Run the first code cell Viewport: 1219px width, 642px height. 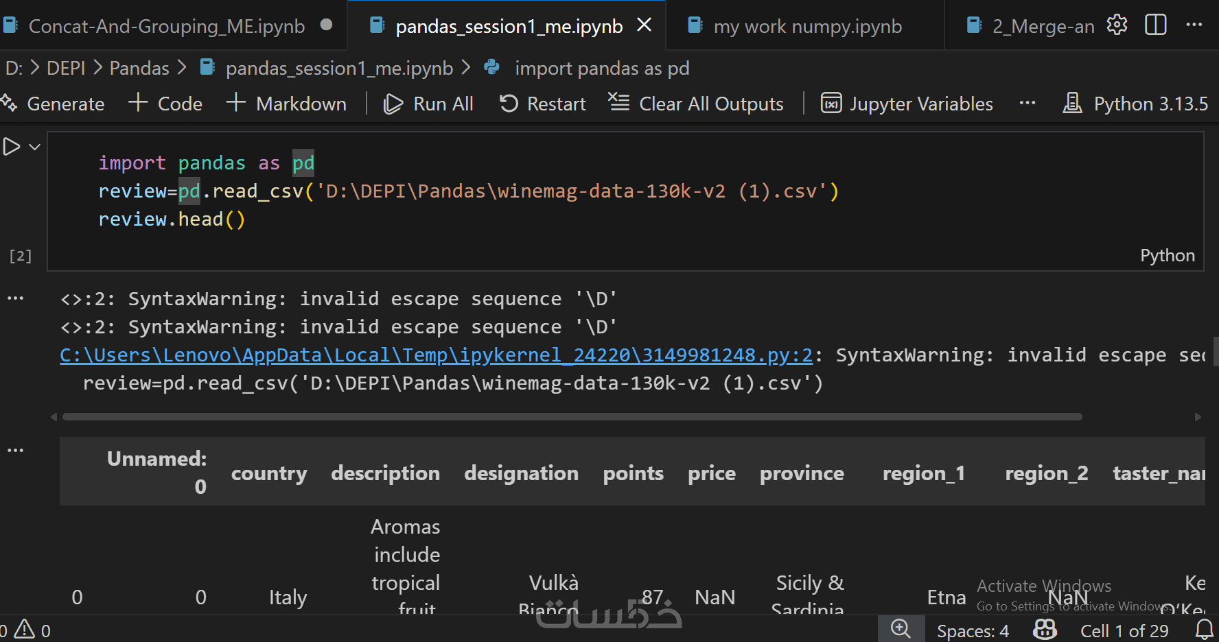coord(12,147)
